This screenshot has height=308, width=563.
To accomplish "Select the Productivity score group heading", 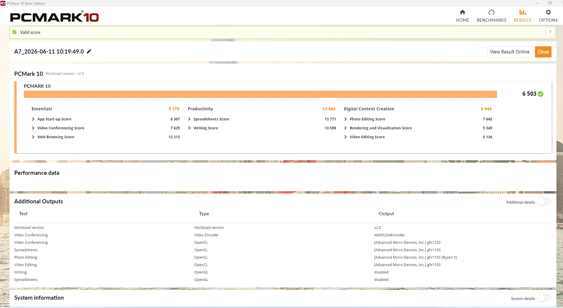I will click(x=200, y=109).
